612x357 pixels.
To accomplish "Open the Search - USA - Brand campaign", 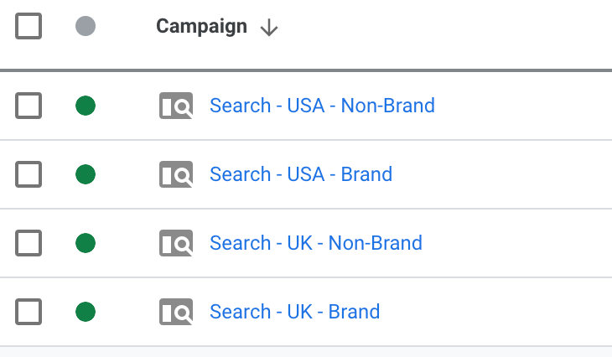I will click(301, 174).
